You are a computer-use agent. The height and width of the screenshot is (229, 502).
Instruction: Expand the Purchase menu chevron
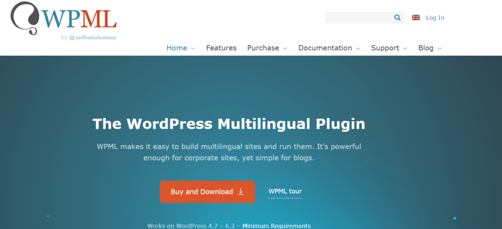(x=285, y=48)
